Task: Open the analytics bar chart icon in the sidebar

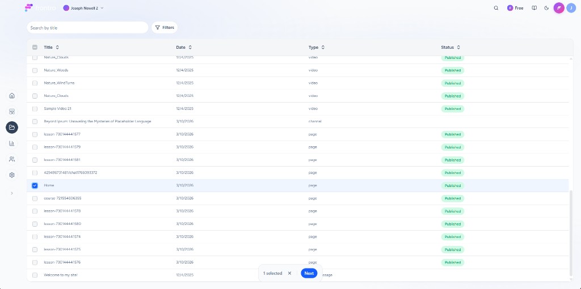Action: point(12,143)
